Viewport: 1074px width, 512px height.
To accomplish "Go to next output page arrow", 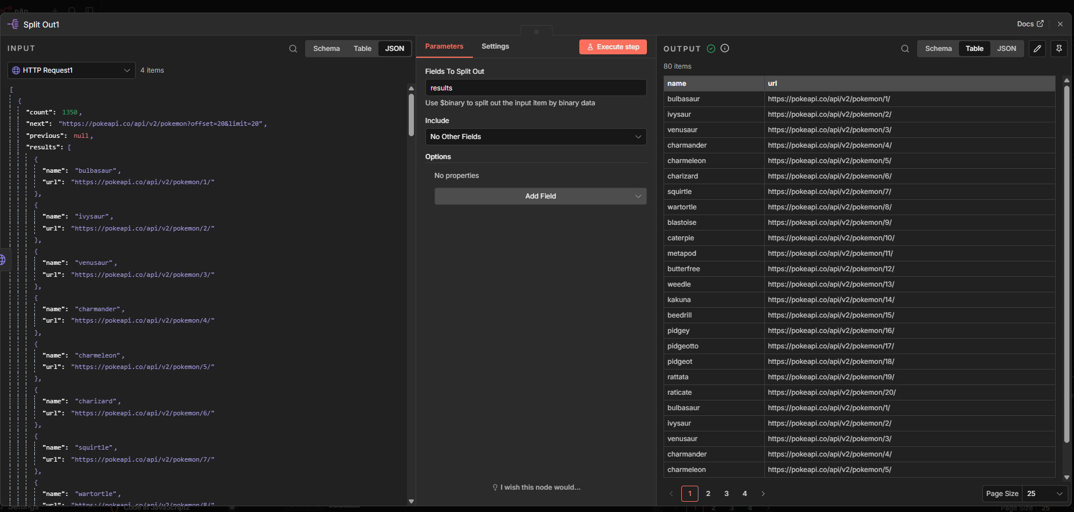I will [763, 494].
